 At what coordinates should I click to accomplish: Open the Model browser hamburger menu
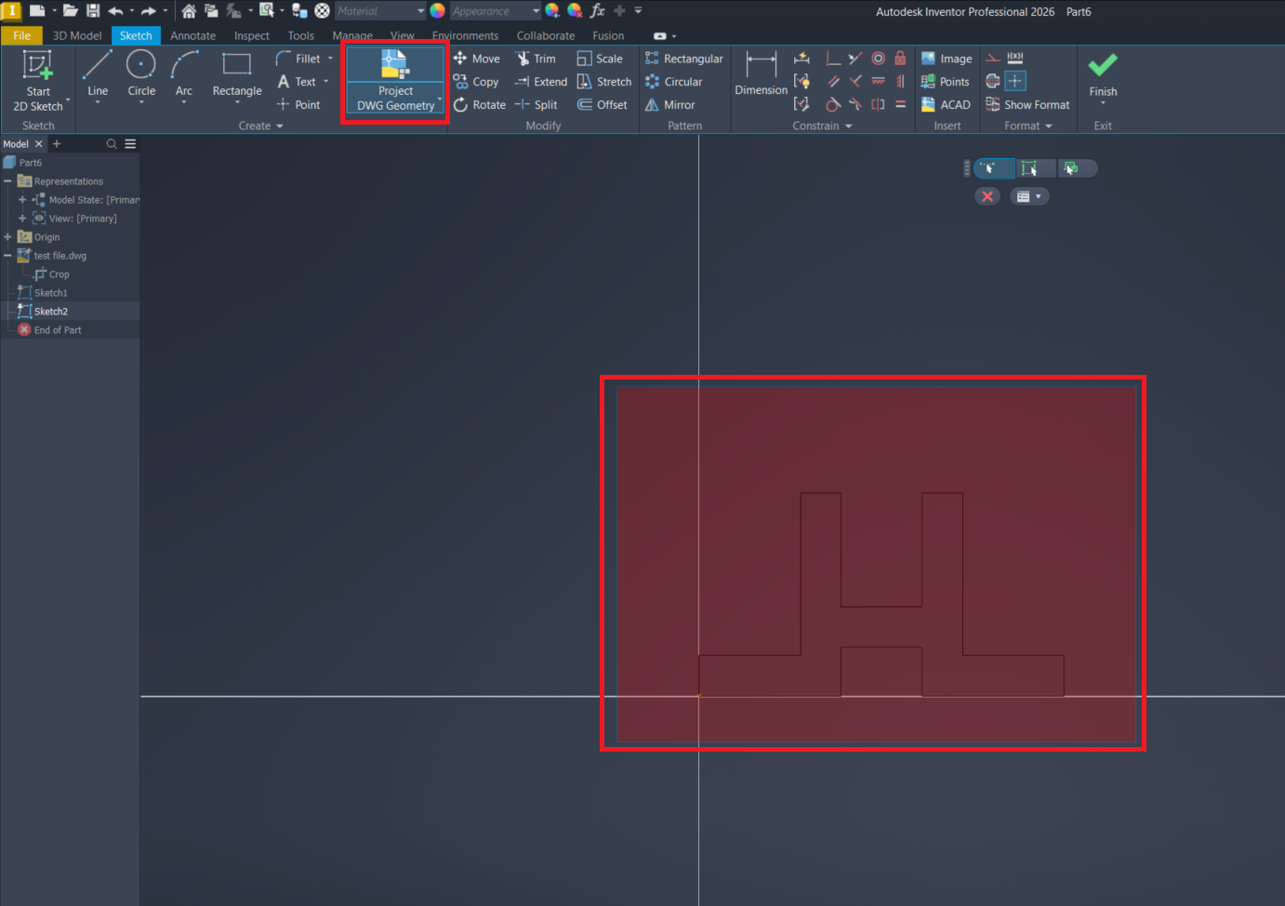click(130, 144)
